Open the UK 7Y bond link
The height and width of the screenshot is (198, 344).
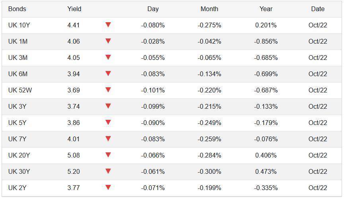coord(18,139)
